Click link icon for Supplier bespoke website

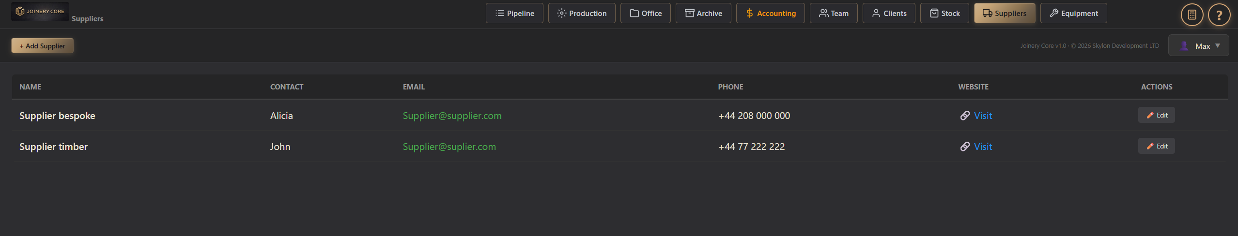point(965,116)
